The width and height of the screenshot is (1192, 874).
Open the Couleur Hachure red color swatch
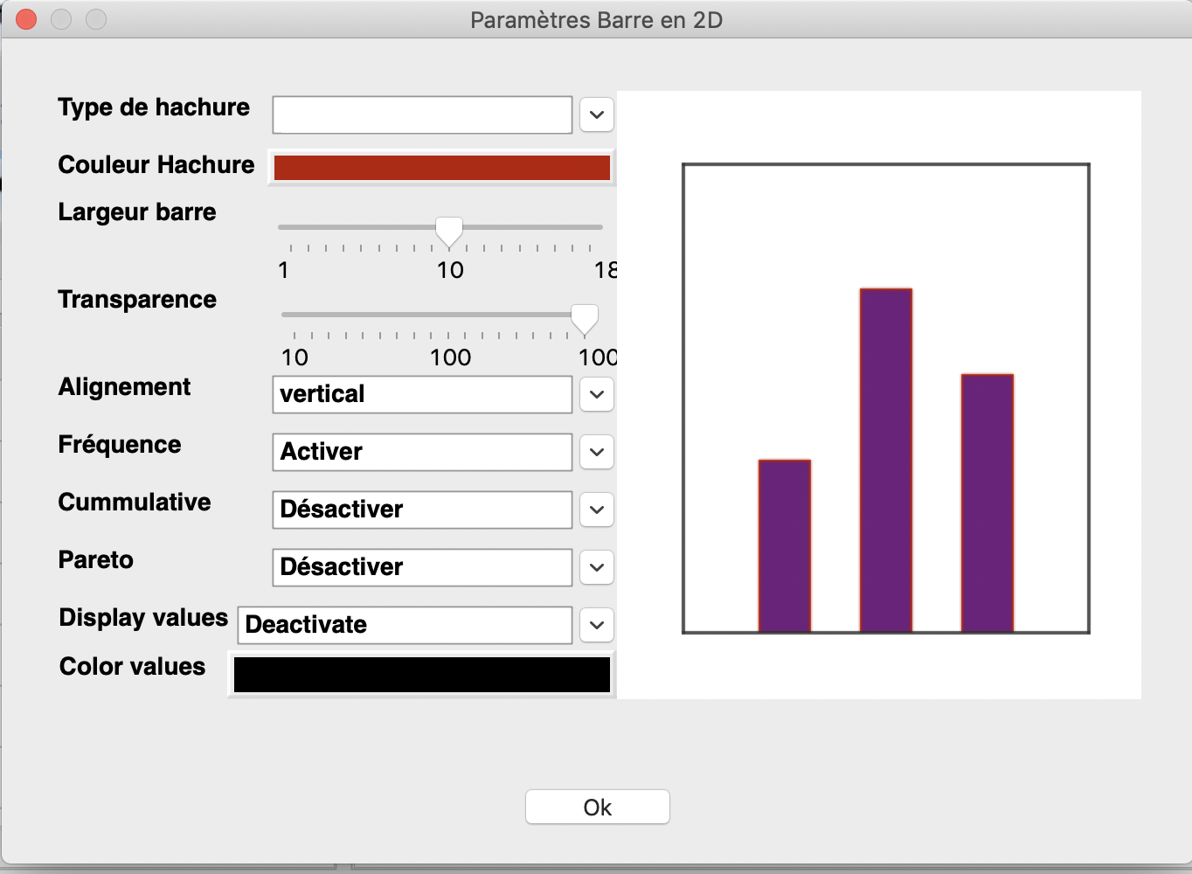tap(442, 168)
